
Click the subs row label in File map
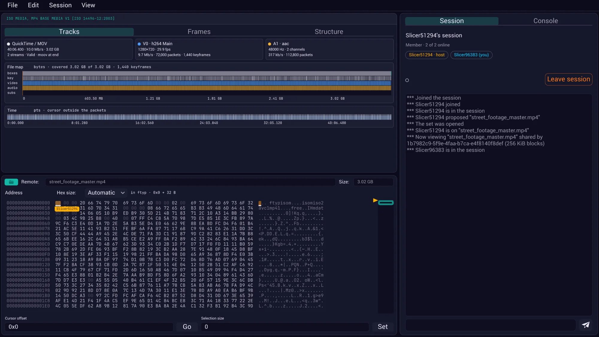pyautogui.click(x=11, y=93)
